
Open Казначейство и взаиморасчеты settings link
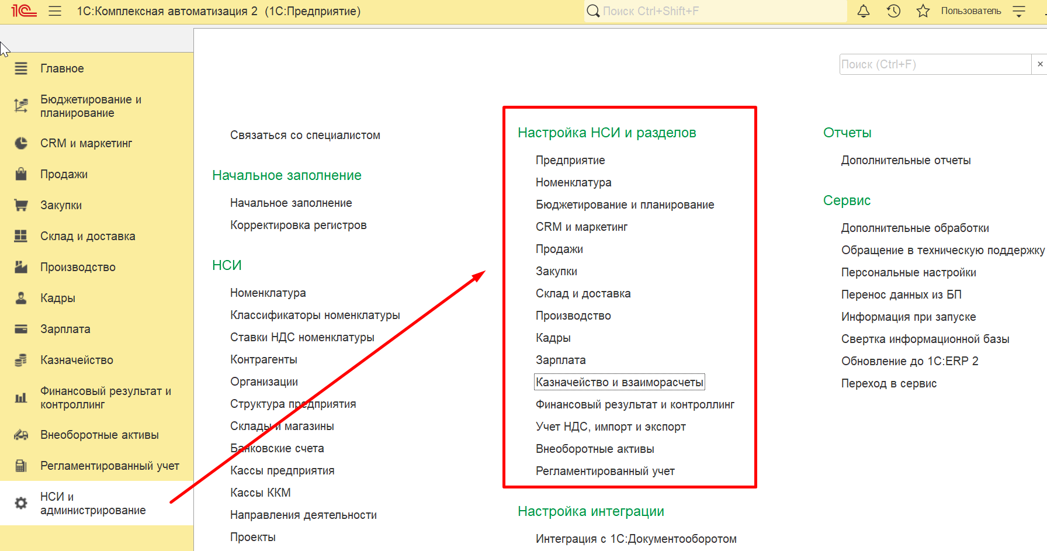pos(619,382)
